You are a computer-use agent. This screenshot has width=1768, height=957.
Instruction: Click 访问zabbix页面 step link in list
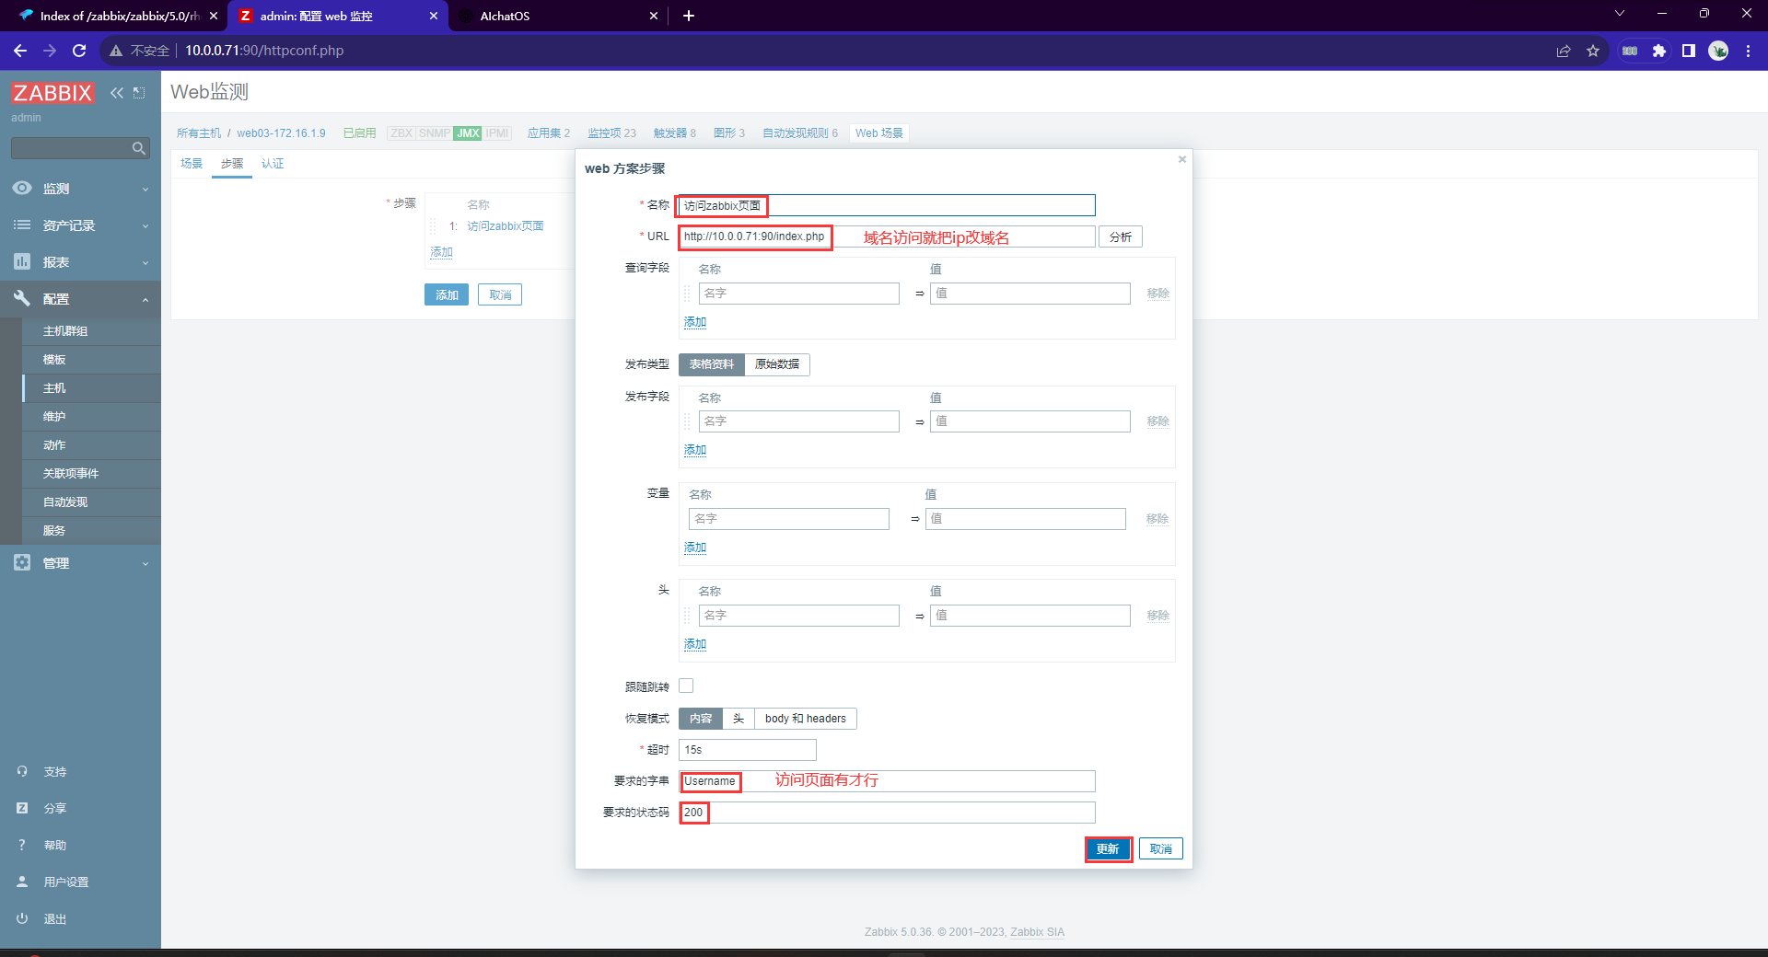(x=505, y=226)
